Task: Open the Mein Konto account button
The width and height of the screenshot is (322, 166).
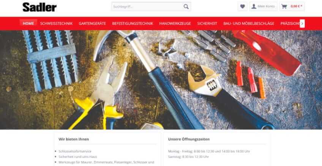Action: tap(263, 6)
